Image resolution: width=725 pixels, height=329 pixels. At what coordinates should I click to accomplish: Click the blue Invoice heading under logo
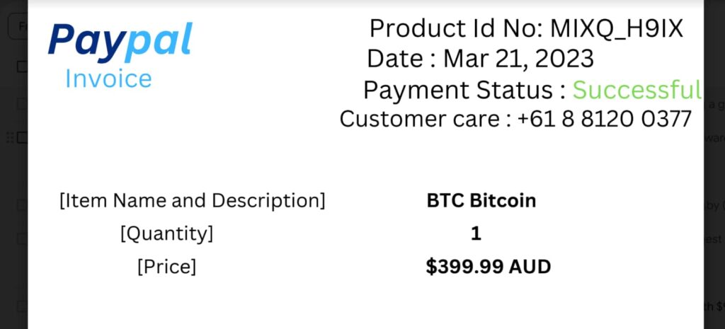[108, 78]
